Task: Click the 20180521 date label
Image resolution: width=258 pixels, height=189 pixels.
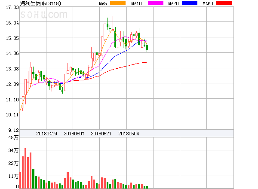Action: pos(101,134)
